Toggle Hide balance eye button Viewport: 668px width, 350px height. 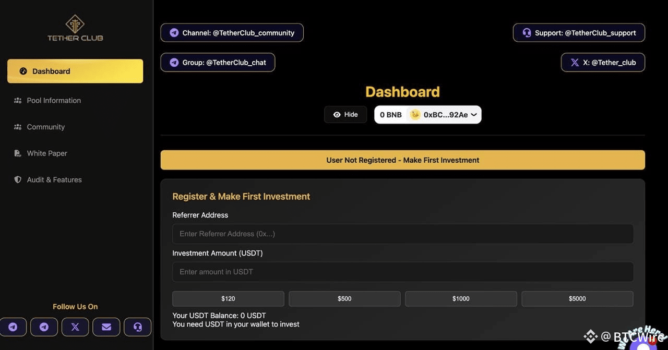[345, 115]
